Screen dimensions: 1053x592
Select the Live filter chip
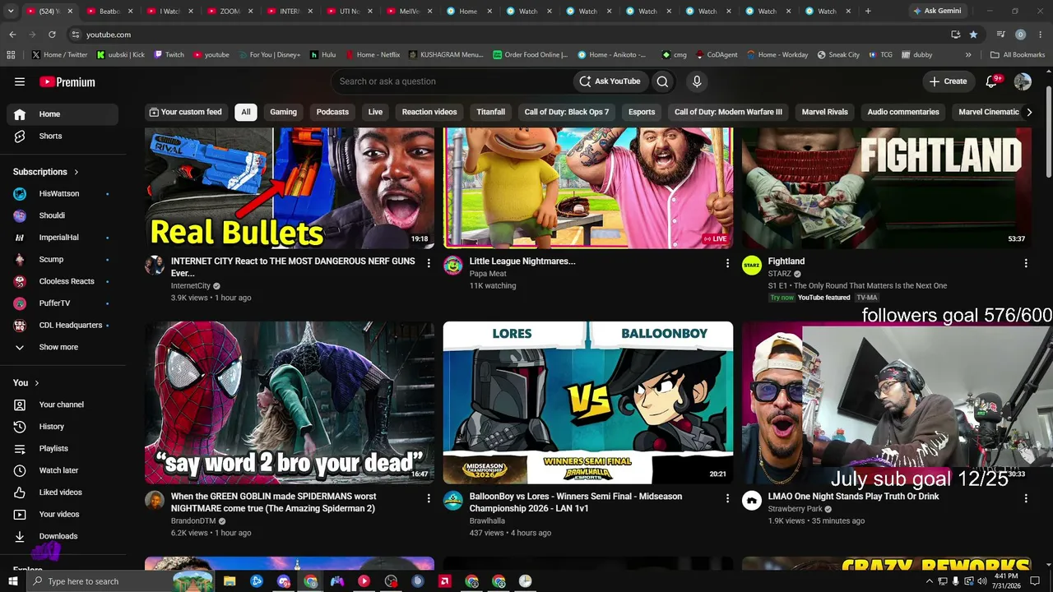pyautogui.click(x=375, y=112)
